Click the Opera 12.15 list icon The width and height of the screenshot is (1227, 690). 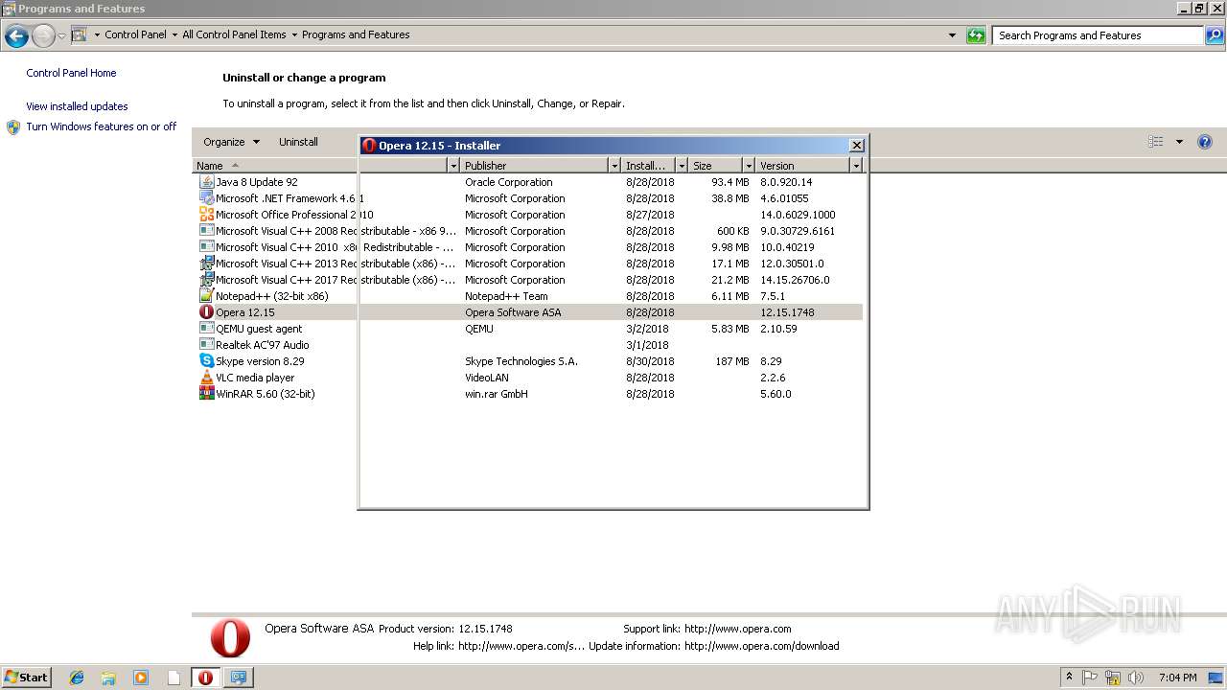click(206, 312)
